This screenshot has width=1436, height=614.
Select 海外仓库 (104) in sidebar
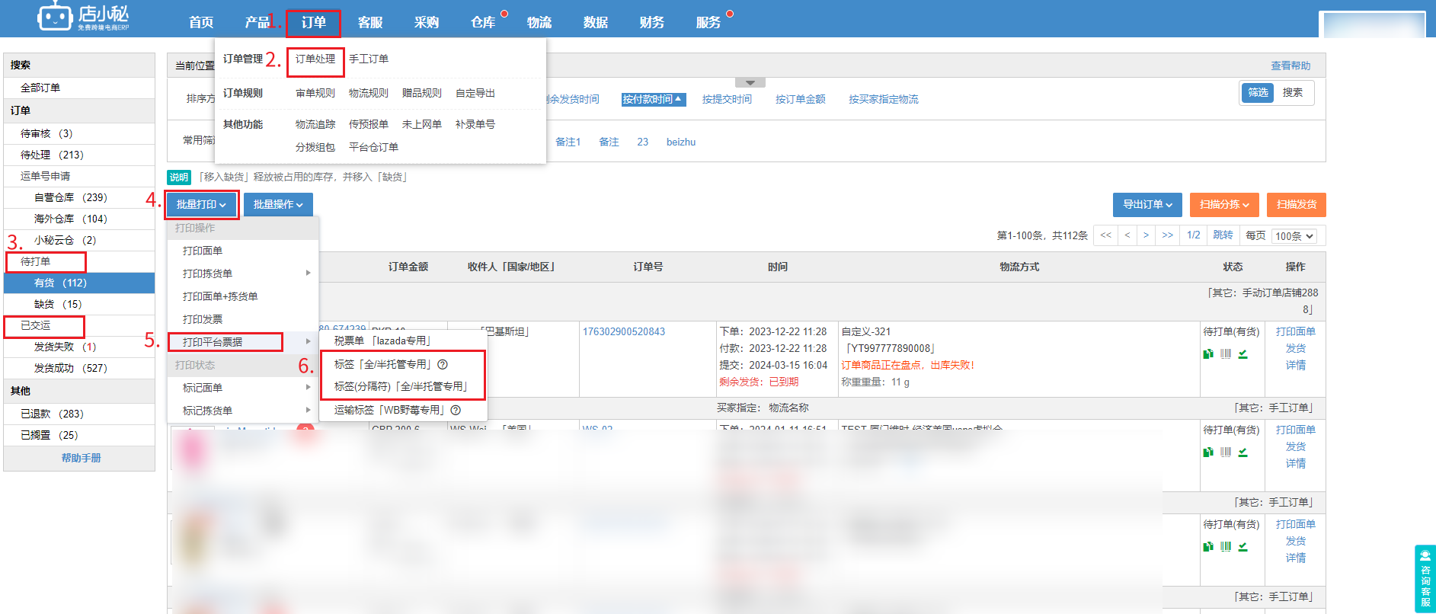(79, 219)
